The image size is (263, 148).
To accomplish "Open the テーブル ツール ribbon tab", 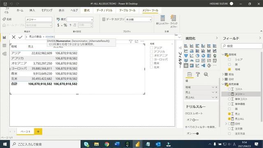I will (127, 10).
